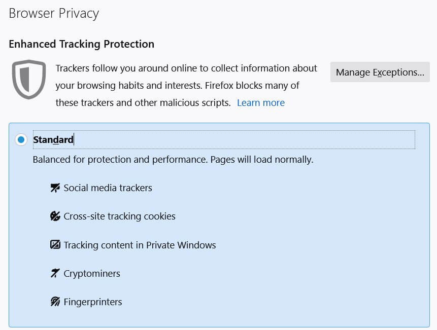This screenshot has height=330, width=437.
Task: Click the Cryptominers pickaxe icon
Action: (55, 274)
